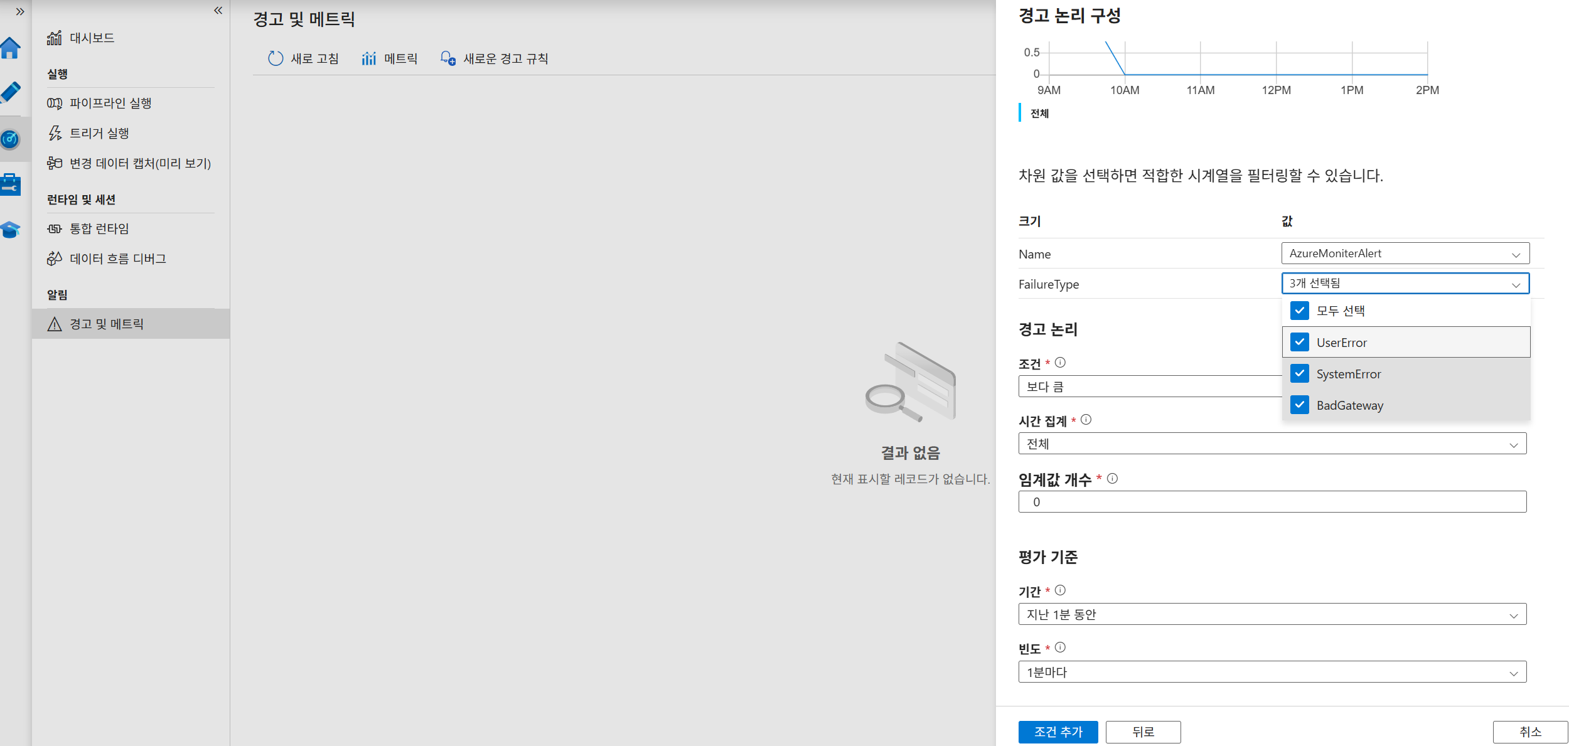
Task: Toggle the UserError checkbox
Action: [1300, 342]
